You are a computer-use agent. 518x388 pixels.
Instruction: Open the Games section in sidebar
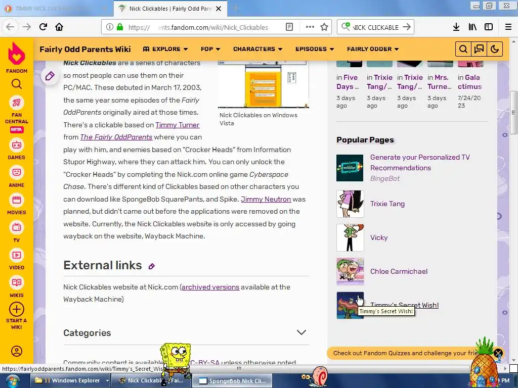17,150
